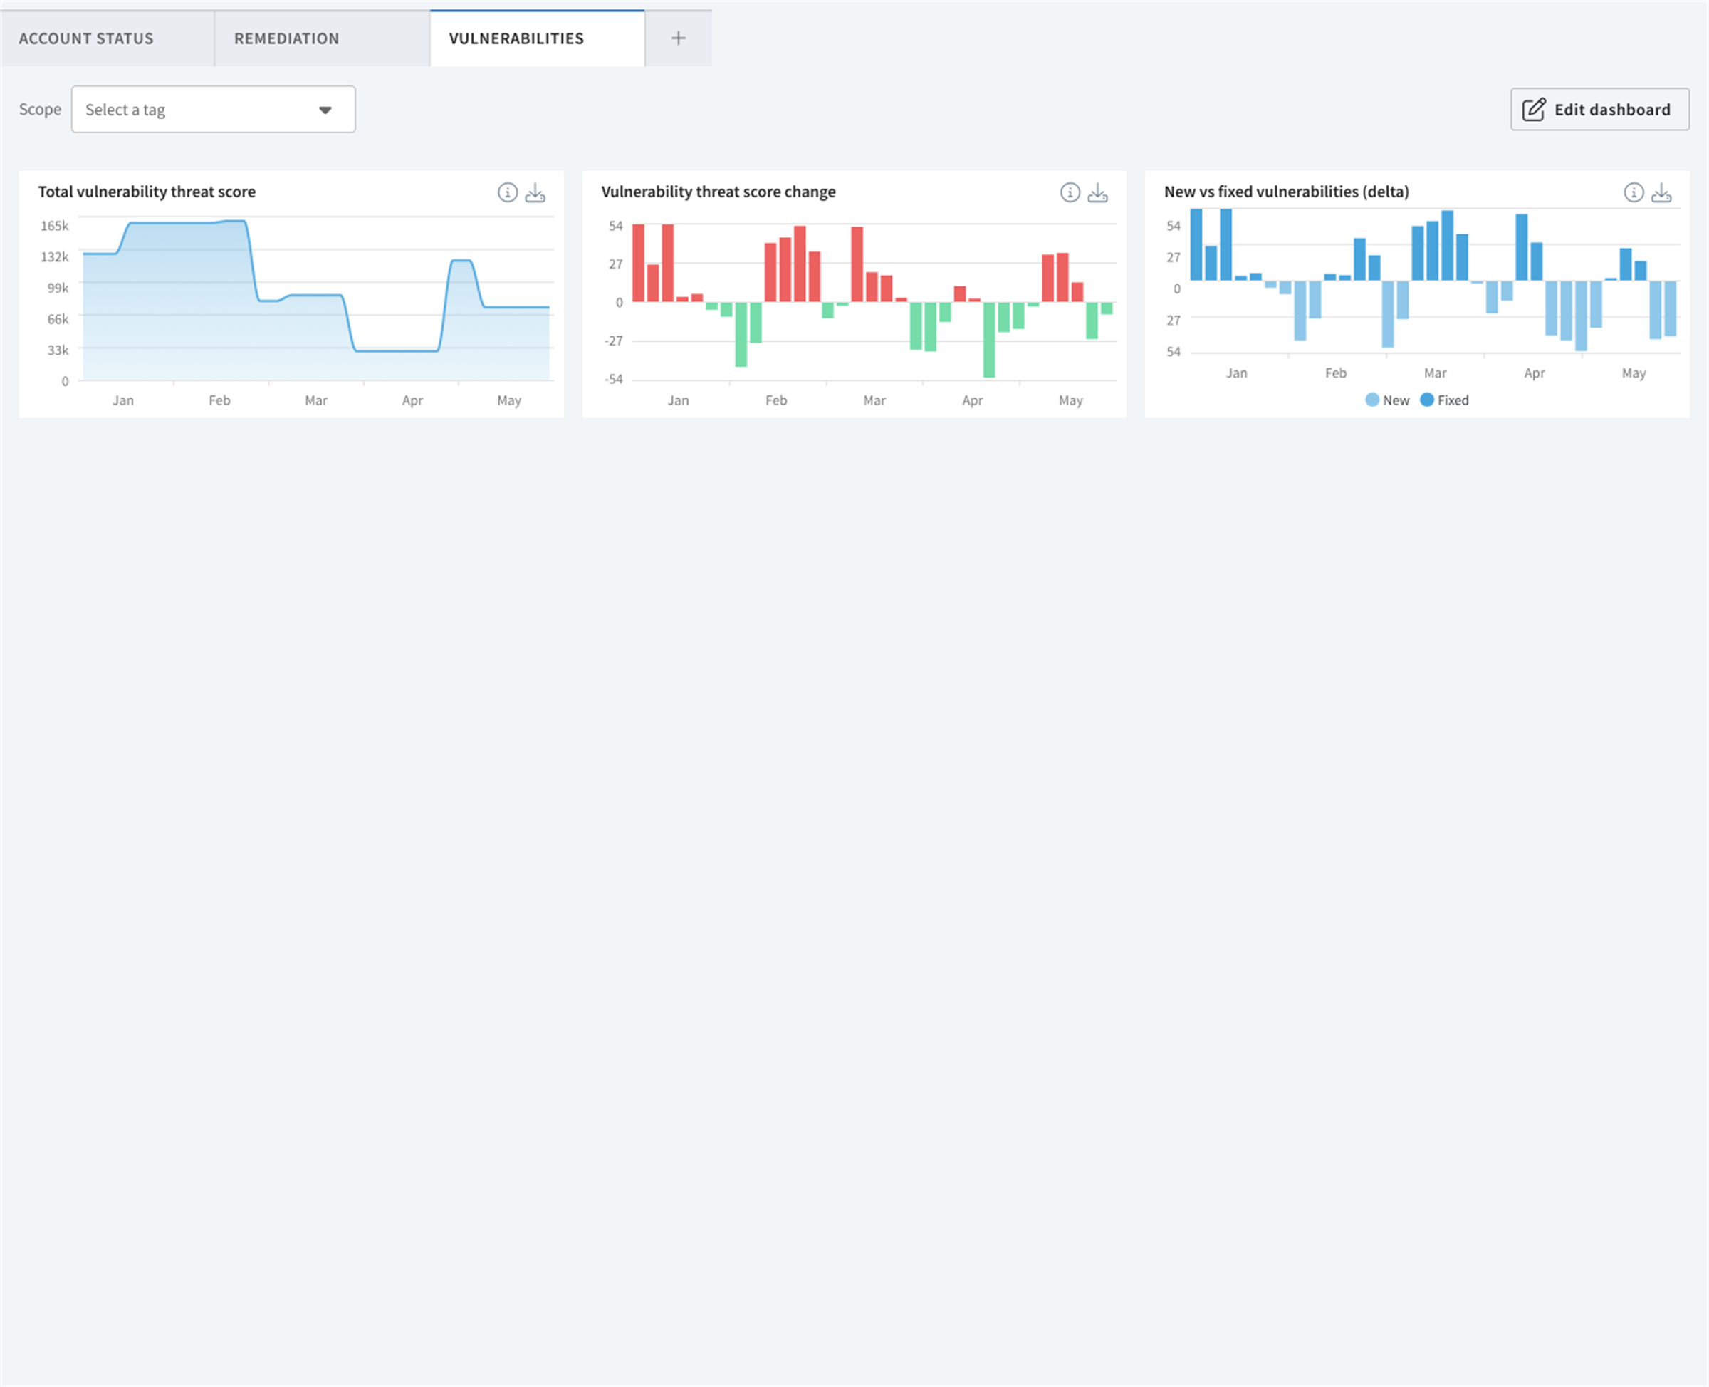Click the Scope label
1709x1387 pixels.
click(x=40, y=110)
